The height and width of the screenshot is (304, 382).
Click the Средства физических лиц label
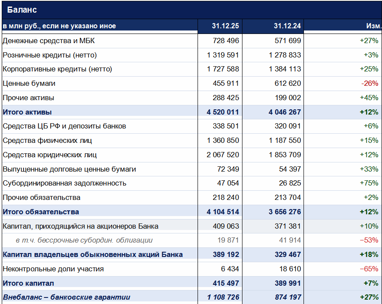click(47, 141)
